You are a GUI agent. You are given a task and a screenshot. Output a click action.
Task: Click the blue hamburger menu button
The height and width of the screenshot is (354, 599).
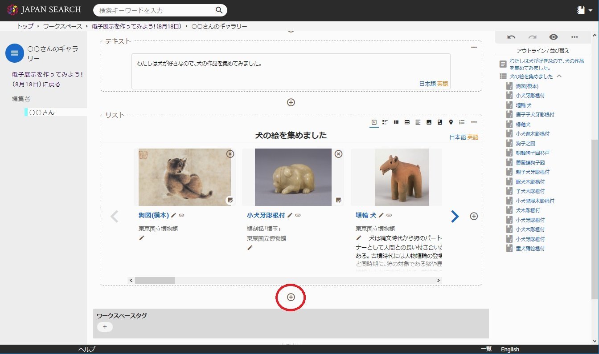[14, 53]
